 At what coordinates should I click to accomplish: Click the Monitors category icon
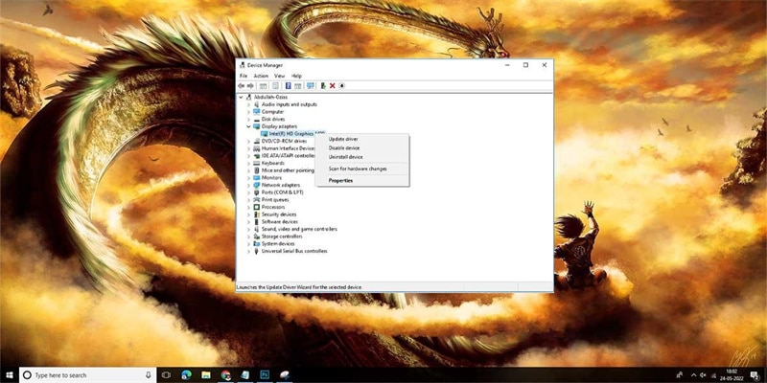256,178
